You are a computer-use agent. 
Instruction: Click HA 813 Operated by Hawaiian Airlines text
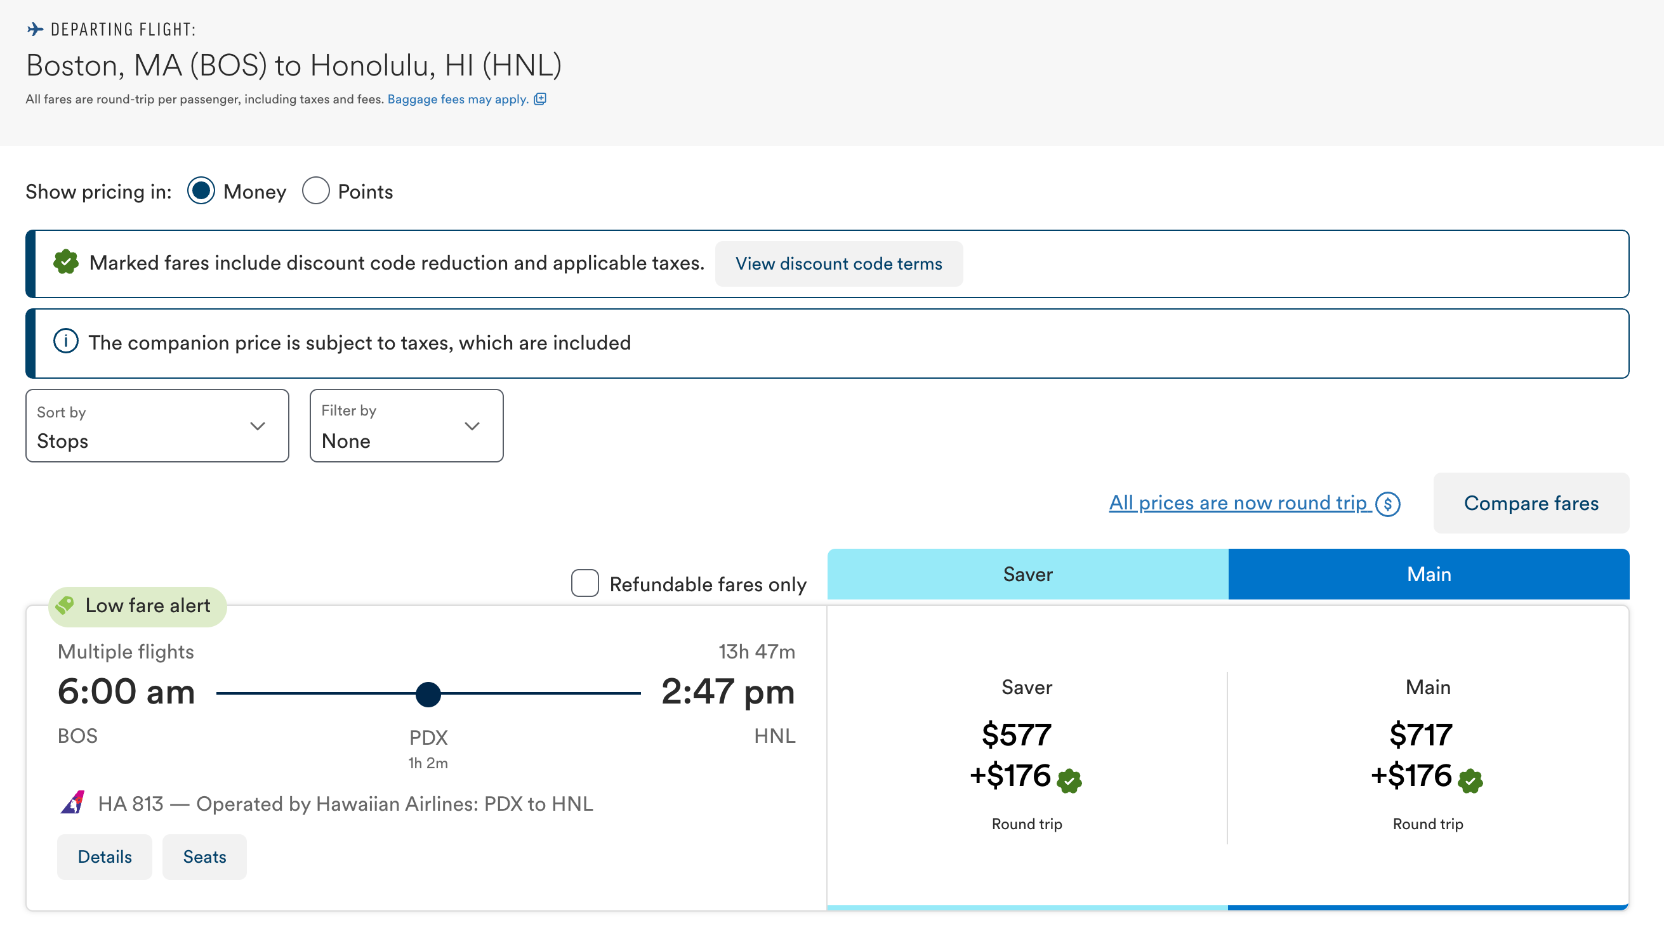[346, 804]
